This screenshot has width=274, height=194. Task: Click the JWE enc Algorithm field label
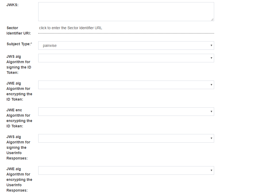point(19,118)
